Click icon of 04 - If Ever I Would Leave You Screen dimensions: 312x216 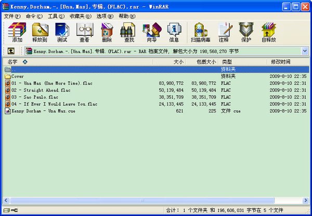point(8,104)
